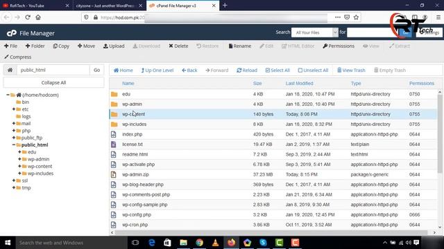The width and height of the screenshot is (444, 249).
Task: Click the home icon beside path field
Action: (x=10, y=70)
